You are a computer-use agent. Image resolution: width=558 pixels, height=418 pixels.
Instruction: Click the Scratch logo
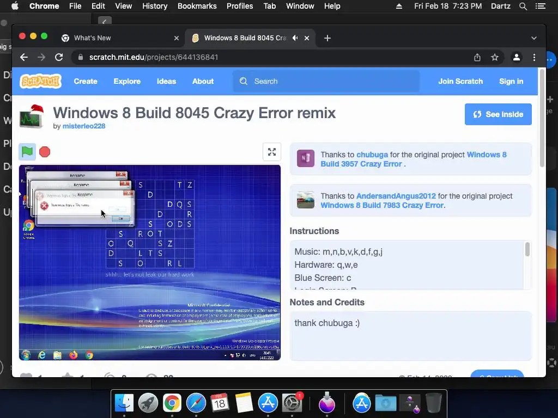click(x=40, y=81)
